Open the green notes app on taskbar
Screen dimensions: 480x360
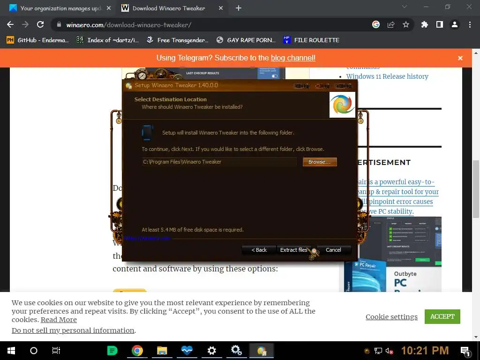112,351
